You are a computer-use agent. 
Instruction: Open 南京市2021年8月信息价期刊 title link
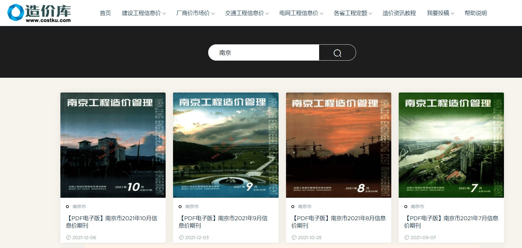pyautogui.click(x=338, y=222)
